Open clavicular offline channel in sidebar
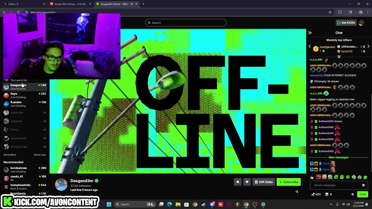 pyautogui.click(x=25, y=113)
